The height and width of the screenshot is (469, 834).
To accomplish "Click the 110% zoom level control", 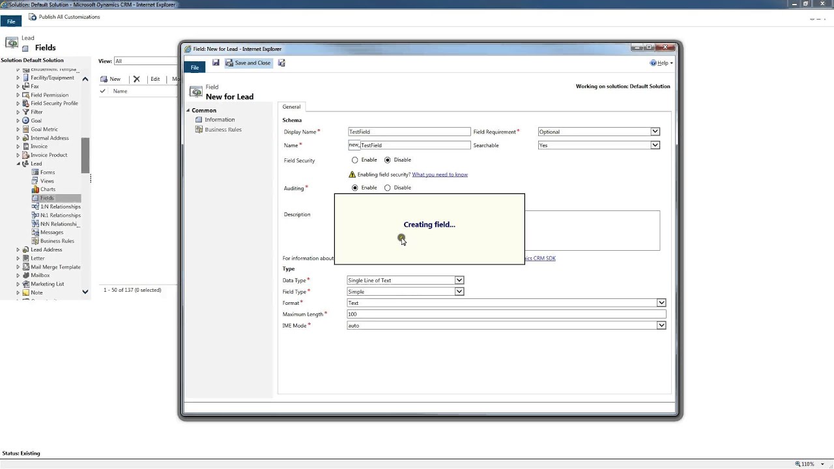I will [807, 464].
